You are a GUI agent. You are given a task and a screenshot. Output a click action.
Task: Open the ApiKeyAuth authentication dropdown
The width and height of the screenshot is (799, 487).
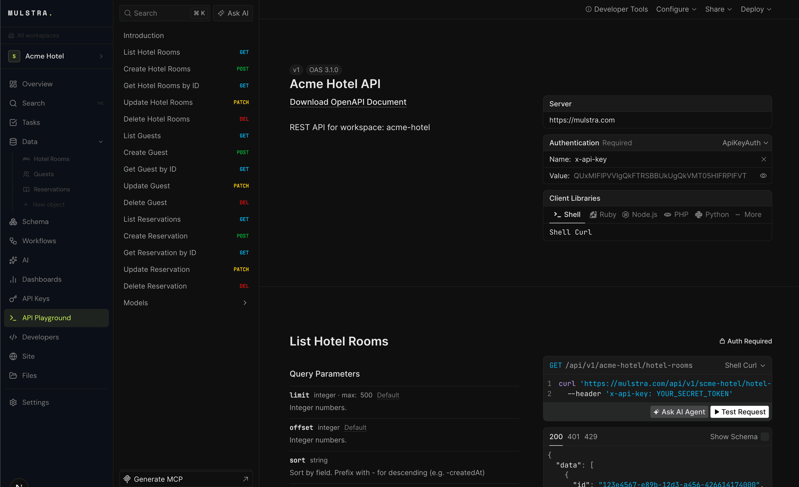point(745,143)
